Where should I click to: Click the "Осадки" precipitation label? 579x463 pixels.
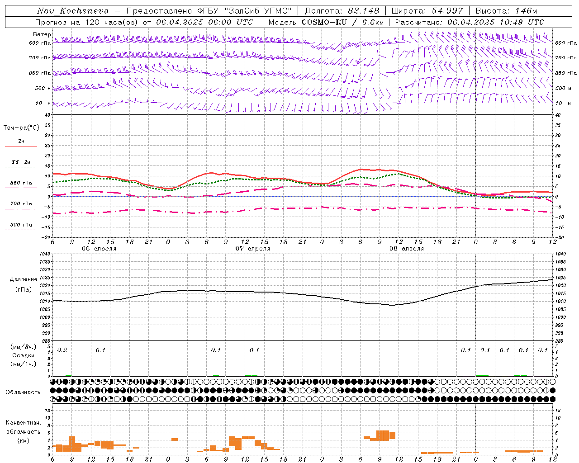tap(24, 355)
